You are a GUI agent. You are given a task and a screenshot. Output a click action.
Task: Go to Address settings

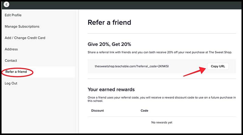point(11,49)
